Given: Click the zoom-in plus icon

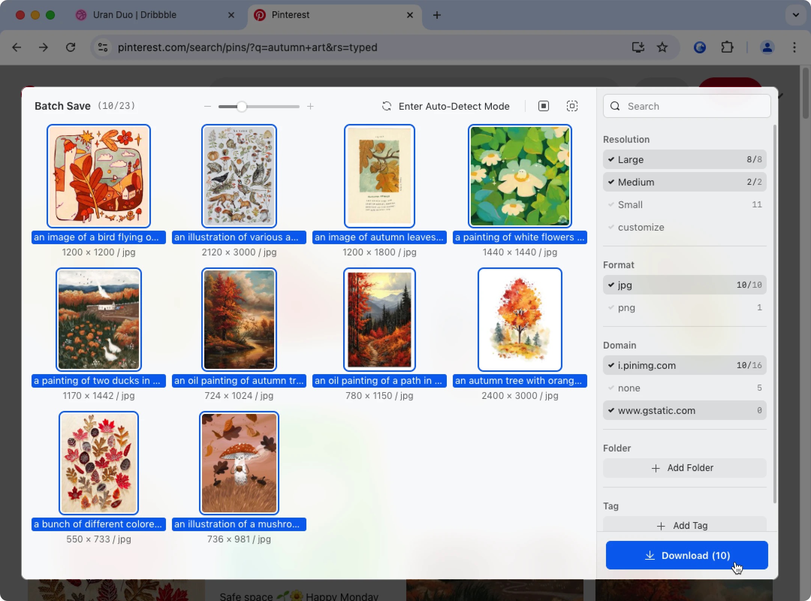Looking at the screenshot, I should [x=310, y=106].
